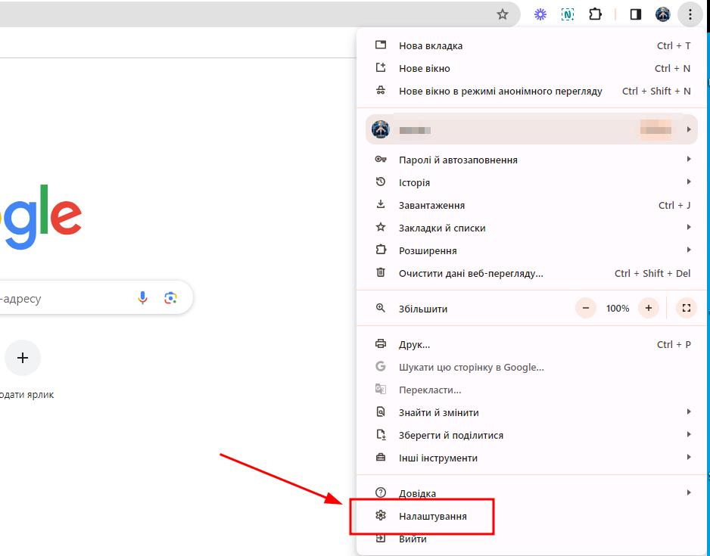Select Нове вікно menu item
710x556 pixels.
click(533, 68)
